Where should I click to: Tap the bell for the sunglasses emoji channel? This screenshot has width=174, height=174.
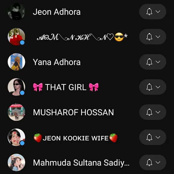click(149, 37)
